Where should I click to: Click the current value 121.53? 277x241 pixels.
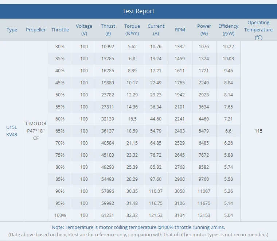tap(156, 215)
